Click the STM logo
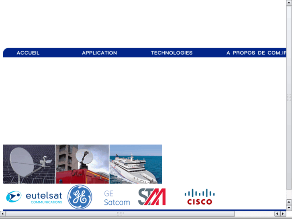The height and width of the screenshot is (219, 292). 152,197
